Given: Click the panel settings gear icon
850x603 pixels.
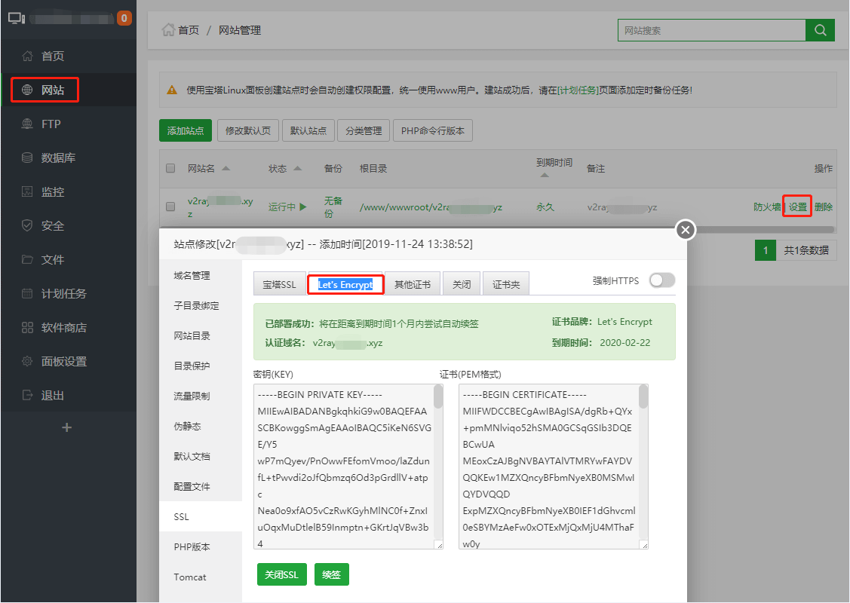Looking at the screenshot, I should pos(27,361).
